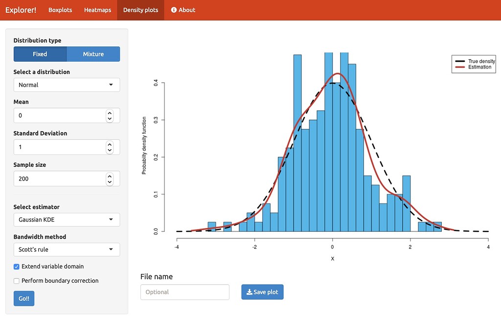501x316 pixels.
Task: Open the estimator dropdown showing Gaussian KDE
Action: (x=67, y=220)
